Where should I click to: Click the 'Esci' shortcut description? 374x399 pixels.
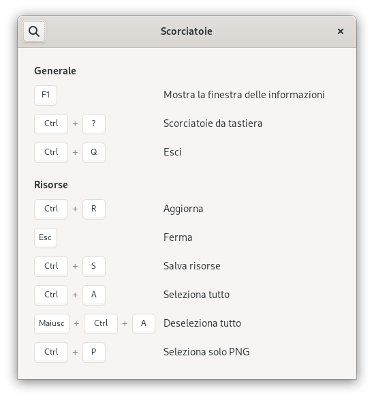(172, 152)
